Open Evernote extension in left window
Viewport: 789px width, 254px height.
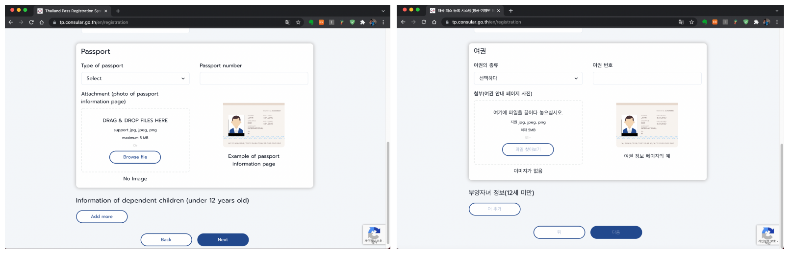coord(311,22)
